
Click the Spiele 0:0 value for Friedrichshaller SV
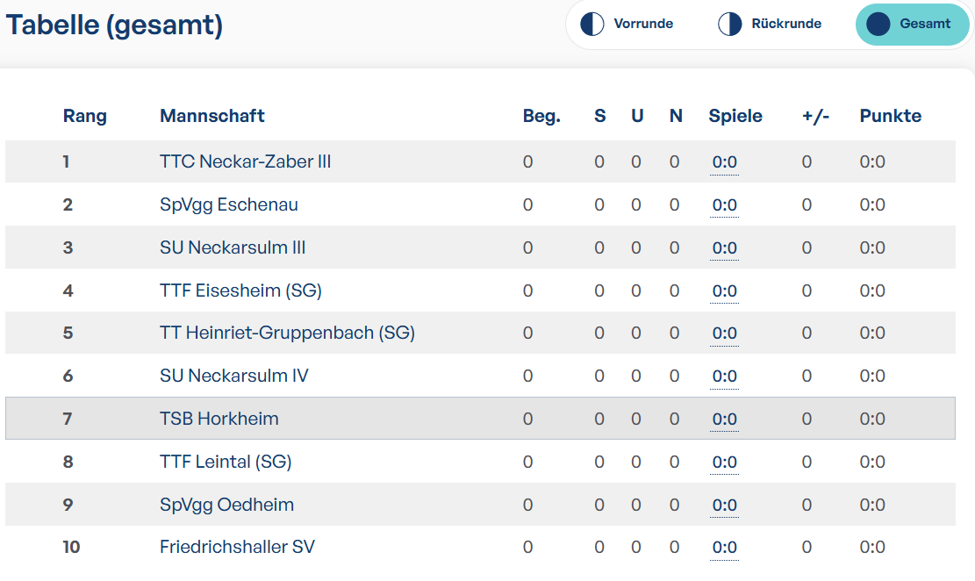pyautogui.click(x=724, y=548)
